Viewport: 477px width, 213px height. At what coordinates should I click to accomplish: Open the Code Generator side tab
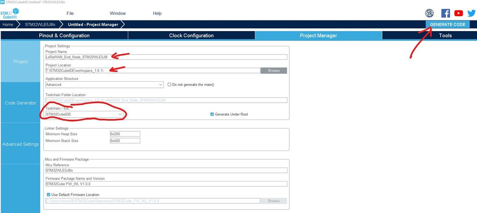tap(21, 103)
